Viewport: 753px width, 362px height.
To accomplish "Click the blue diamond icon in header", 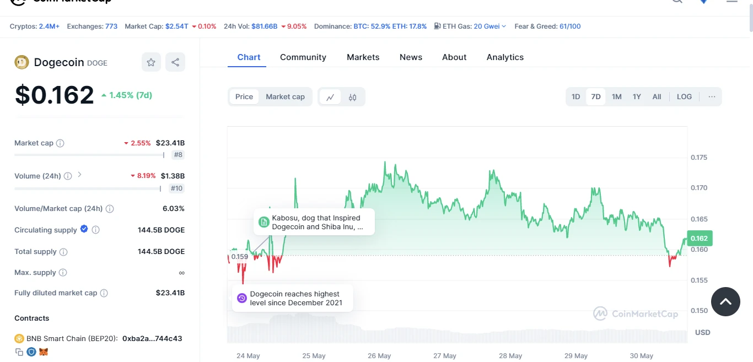I will (704, 2).
